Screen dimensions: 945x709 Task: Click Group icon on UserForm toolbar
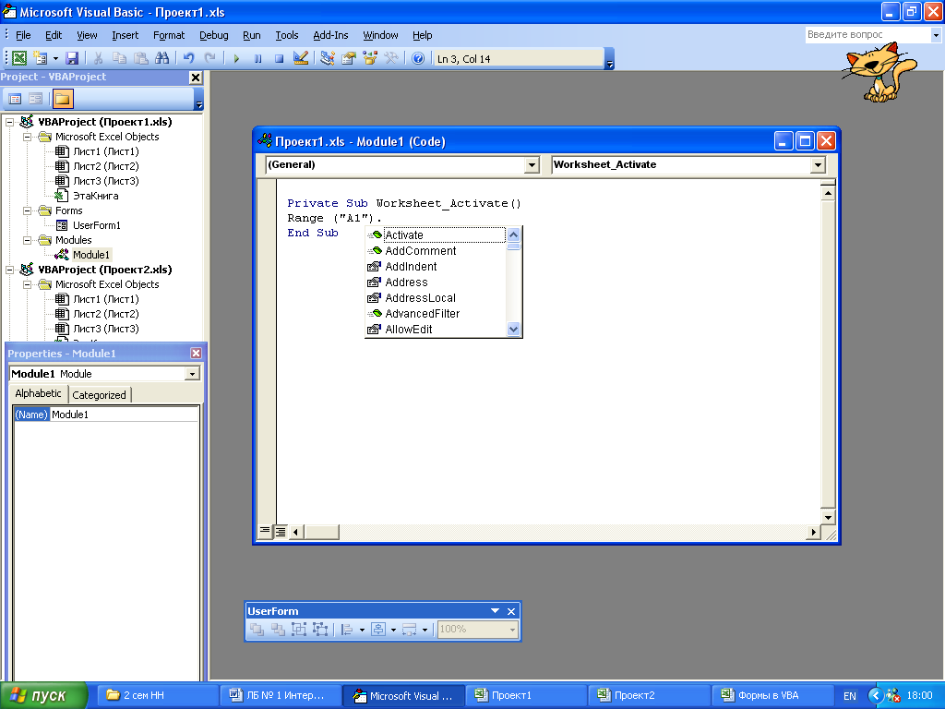[299, 630]
